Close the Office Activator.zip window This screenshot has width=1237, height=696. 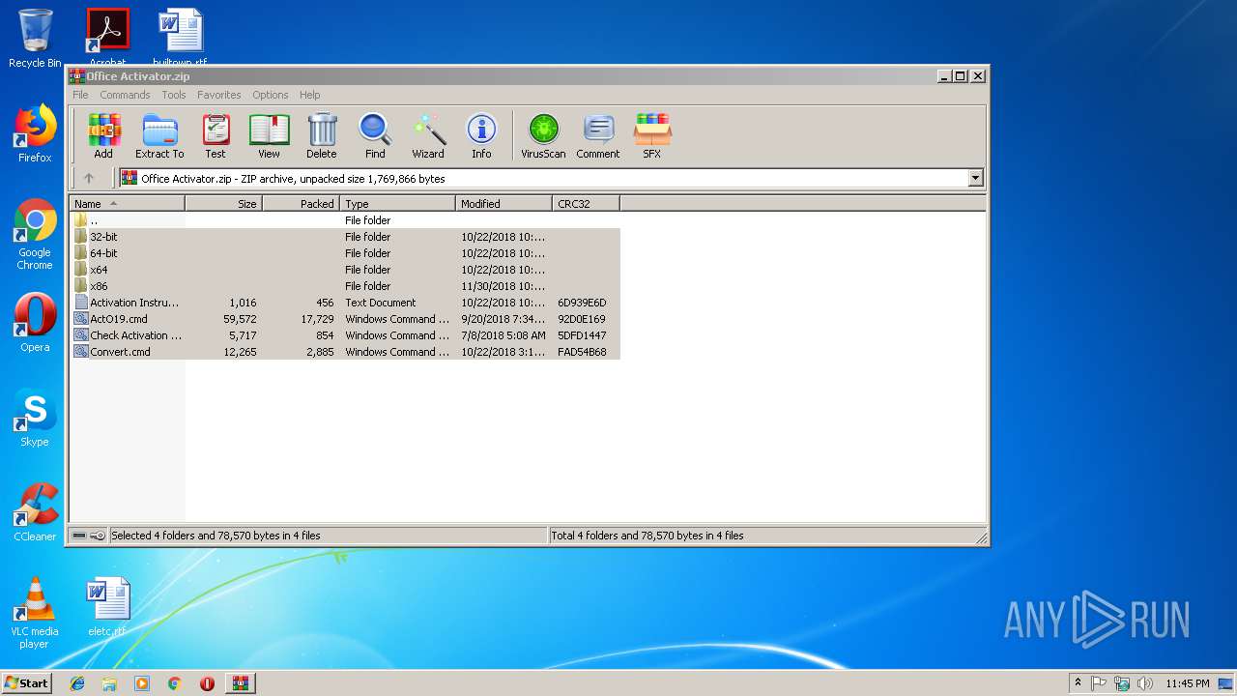click(978, 75)
